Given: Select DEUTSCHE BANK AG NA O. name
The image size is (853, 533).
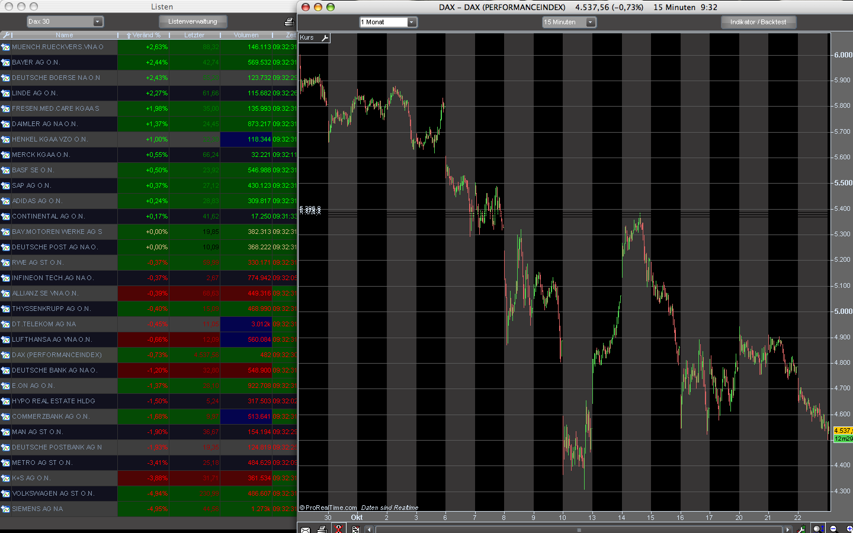Looking at the screenshot, I should (x=54, y=370).
